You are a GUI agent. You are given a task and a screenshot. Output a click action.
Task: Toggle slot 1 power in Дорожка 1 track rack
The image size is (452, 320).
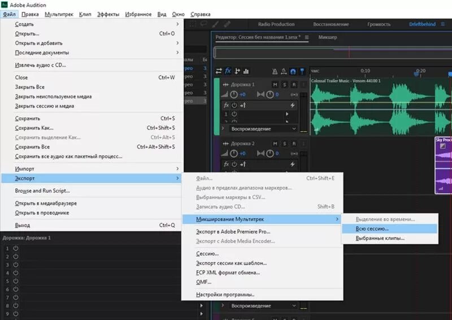(x=234, y=114)
